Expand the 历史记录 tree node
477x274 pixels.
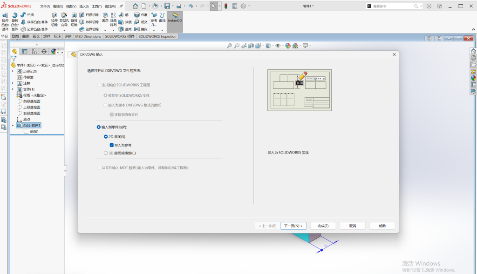[13, 71]
